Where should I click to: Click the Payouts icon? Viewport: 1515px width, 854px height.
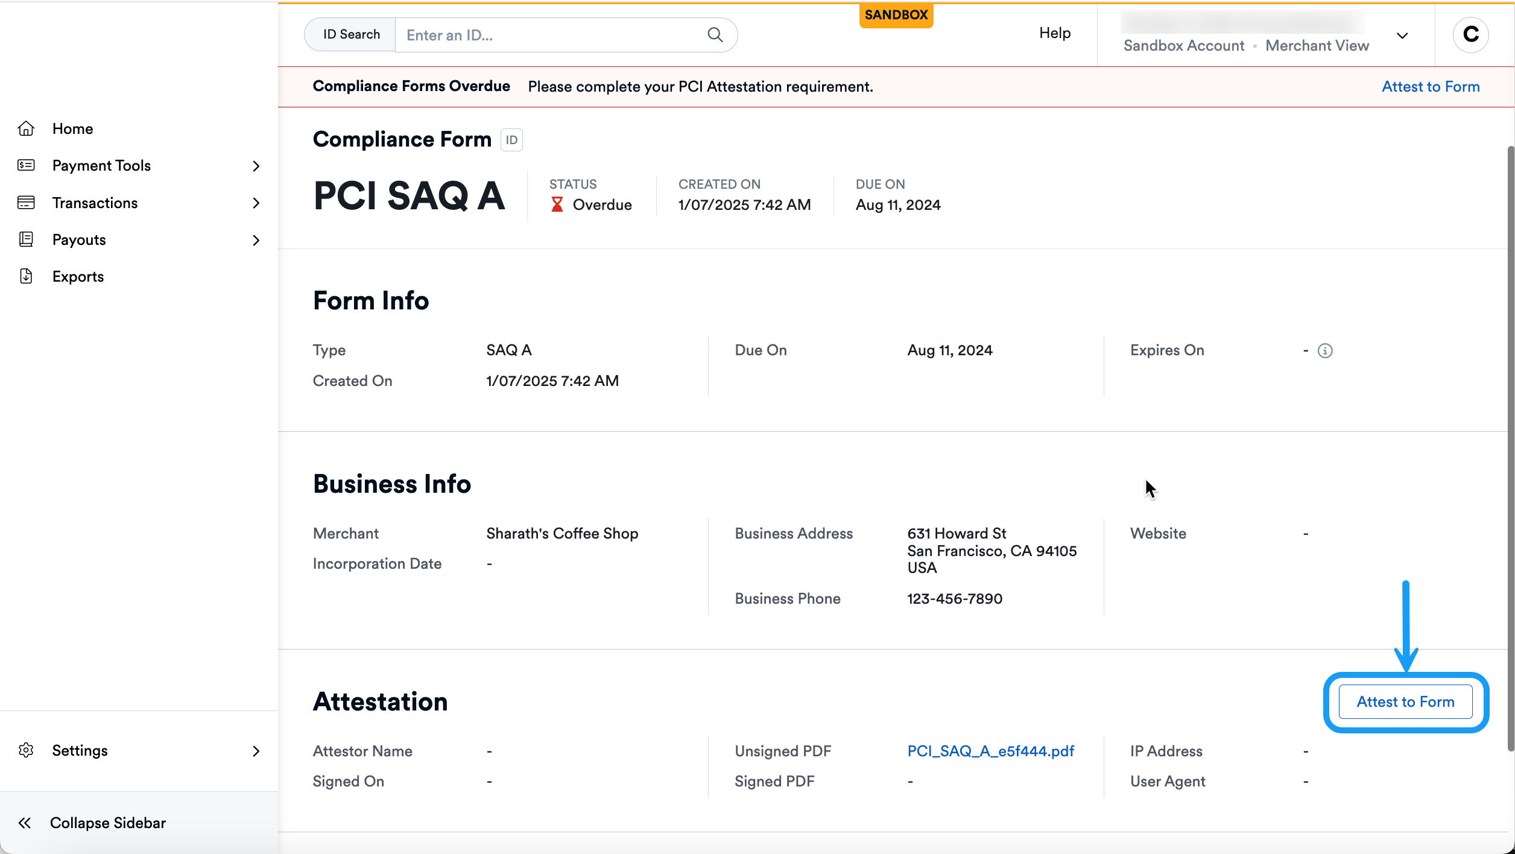click(x=27, y=239)
